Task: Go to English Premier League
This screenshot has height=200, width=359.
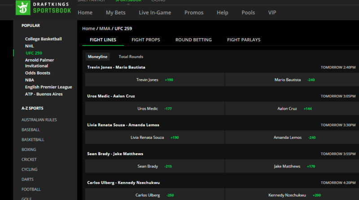Action: (x=48, y=87)
